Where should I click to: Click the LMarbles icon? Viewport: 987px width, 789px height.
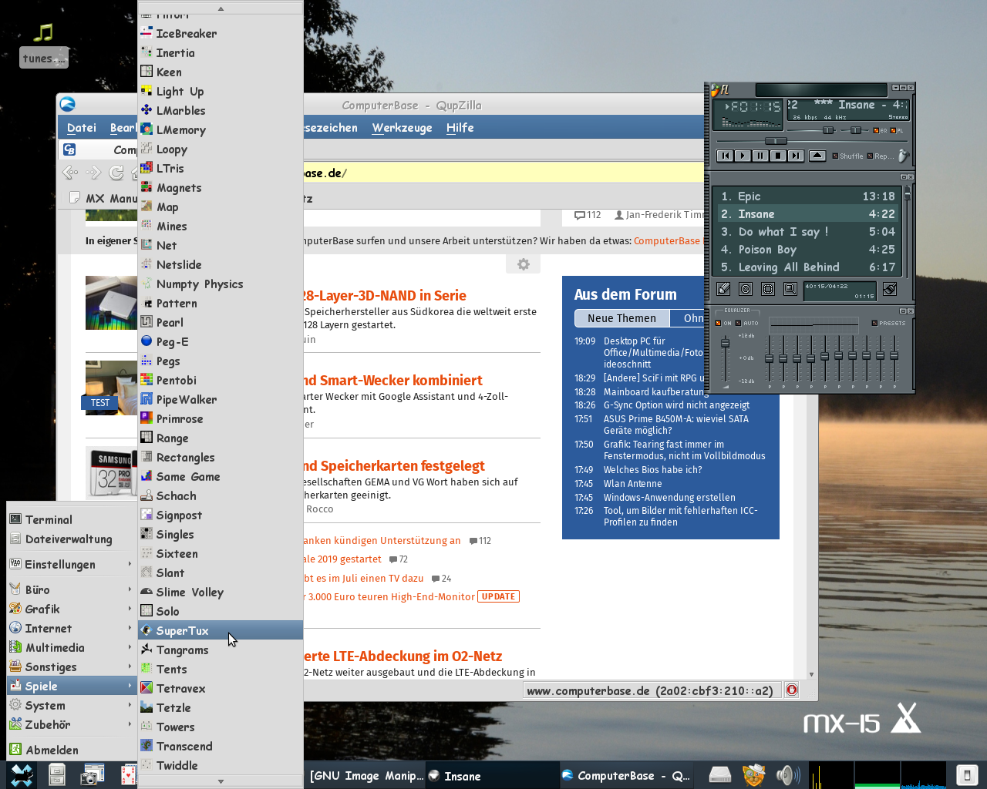tap(147, 110)
